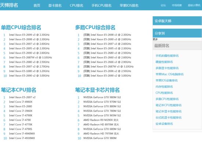Select single-socket Xeon E5-2690 v2 @ 3.00GHz
The height and width of the screenshot is (147, 202).
coord(29,76)
